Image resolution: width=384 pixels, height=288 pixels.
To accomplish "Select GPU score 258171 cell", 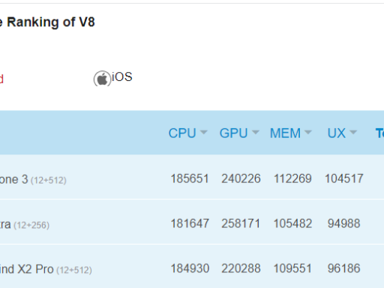I will pos(241,223).
